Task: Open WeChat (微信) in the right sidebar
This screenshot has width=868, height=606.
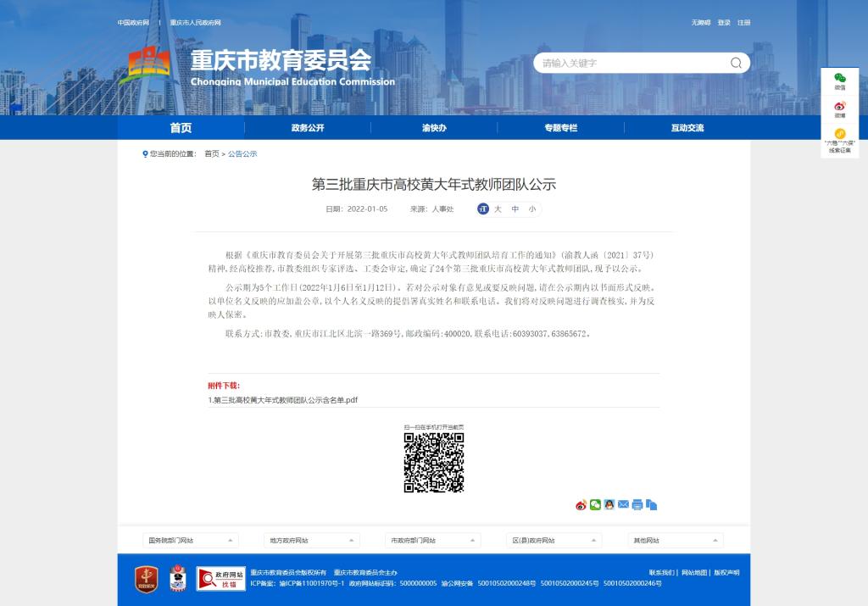Action: [x=839, y=81]
